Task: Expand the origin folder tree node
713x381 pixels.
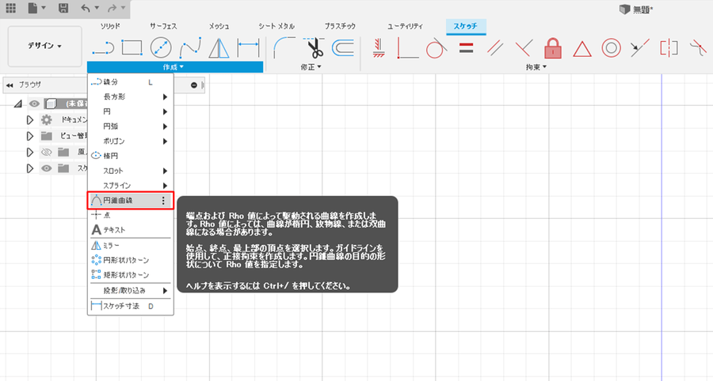Action: (30, 152)
